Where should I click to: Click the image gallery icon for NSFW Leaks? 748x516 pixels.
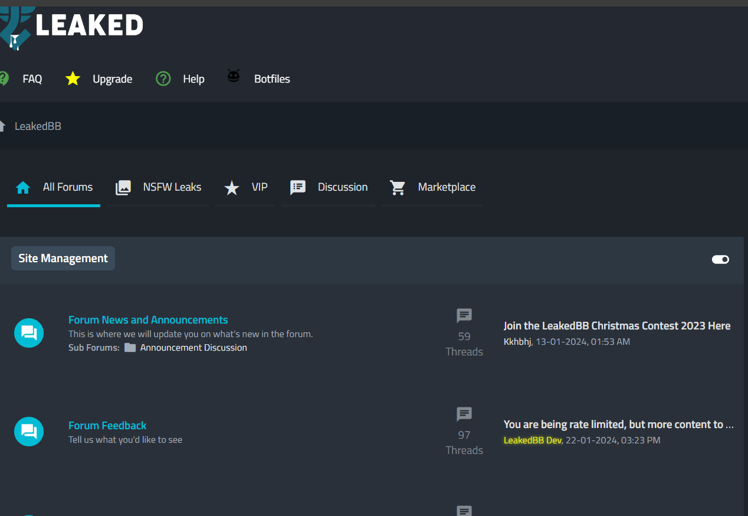[123, 188]
